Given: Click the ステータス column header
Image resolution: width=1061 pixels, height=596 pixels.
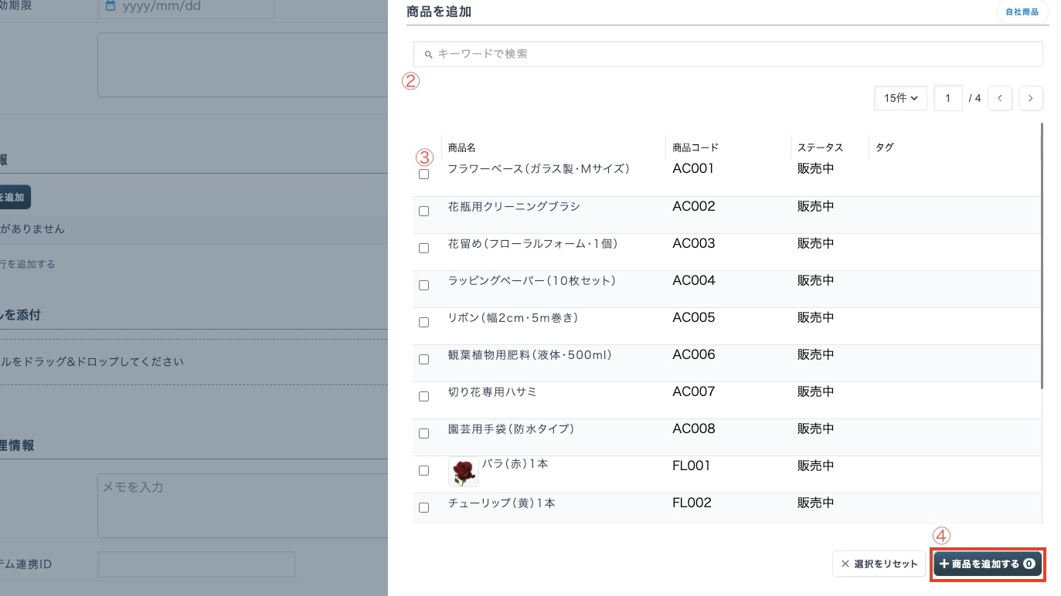Looking at the screenshot, I should 820,147.
